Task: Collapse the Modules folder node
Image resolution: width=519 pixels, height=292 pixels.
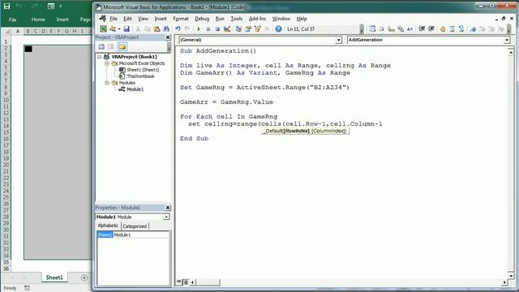Action: (x=106, y=83)
